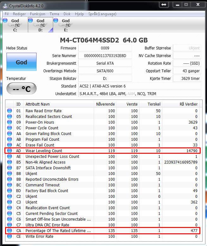
Task: Click the serial number field 00000000113703192E8D
Action: [x=105, y=56]
